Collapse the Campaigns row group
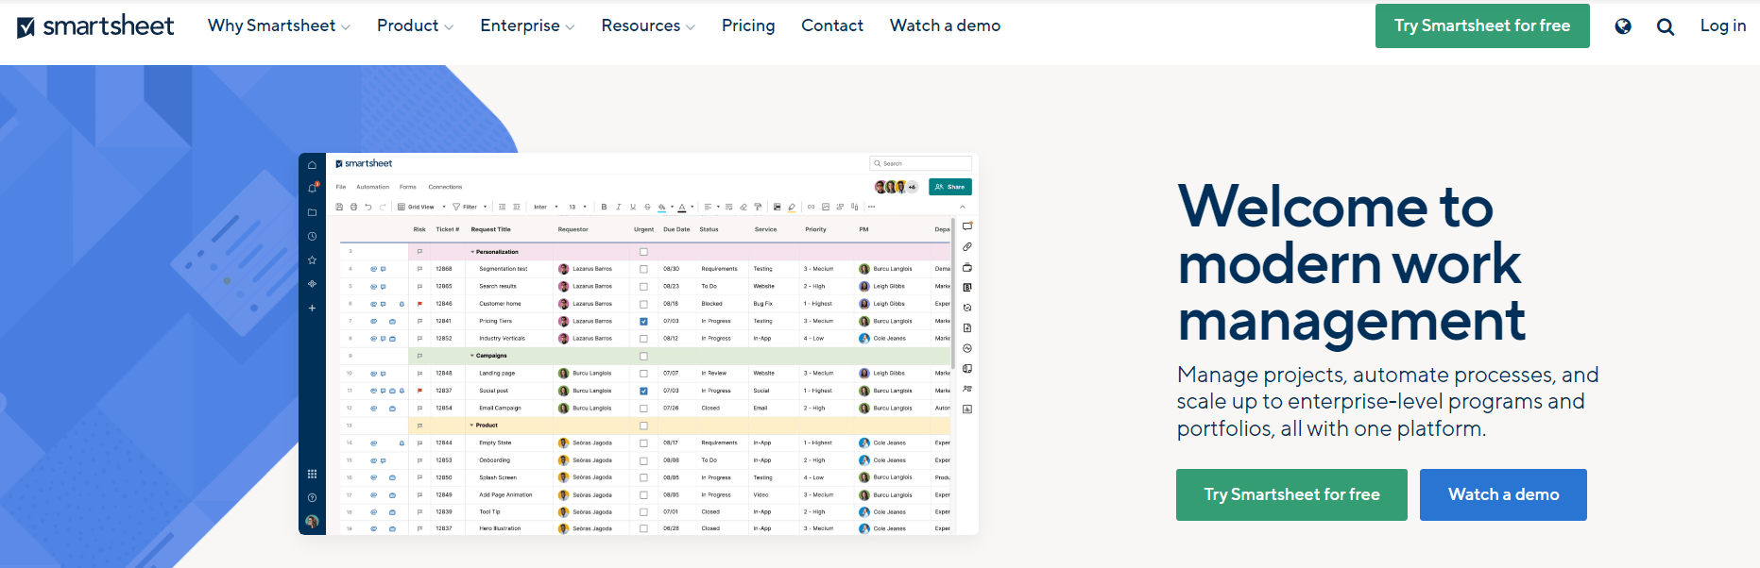 click(x=472, y=356)
